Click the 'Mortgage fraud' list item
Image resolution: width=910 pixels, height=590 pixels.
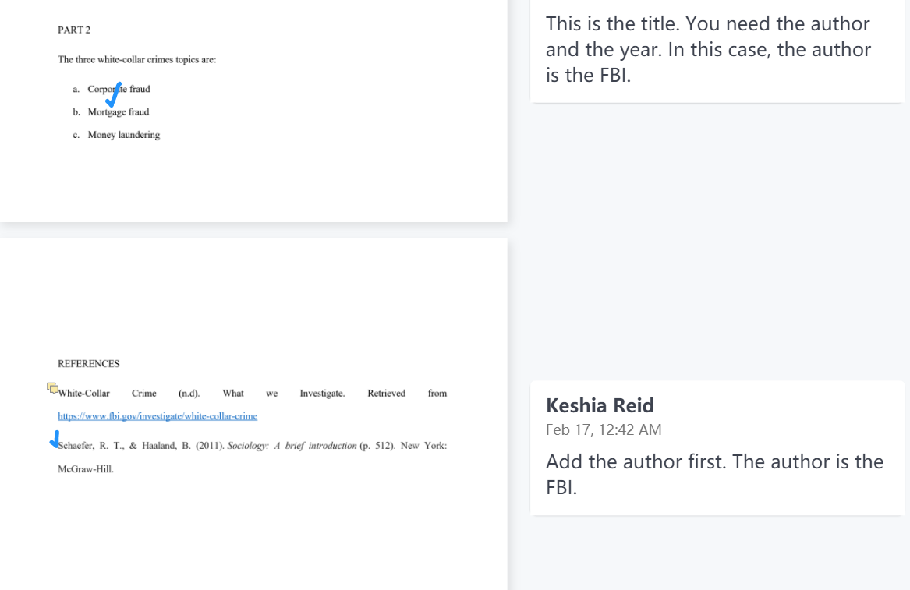tap(119, 112)
